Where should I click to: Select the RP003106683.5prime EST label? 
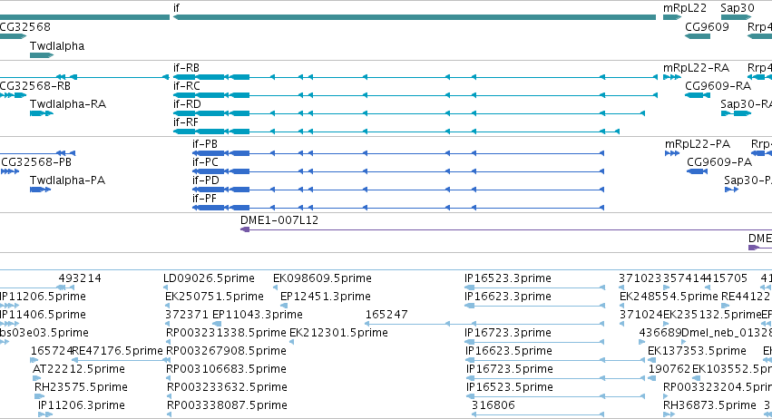pos(227,369)
